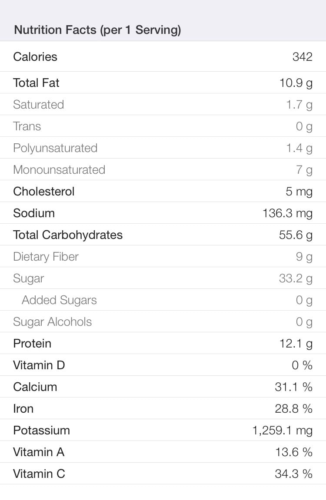The image size is (326, 500).
Task: Select the Vitamin A row
Action: coord(163,451)
